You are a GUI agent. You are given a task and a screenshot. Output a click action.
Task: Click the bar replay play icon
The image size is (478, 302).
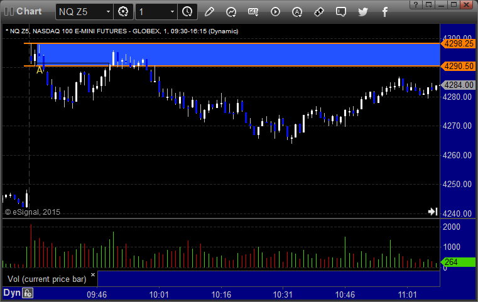(x=275, y=12)
